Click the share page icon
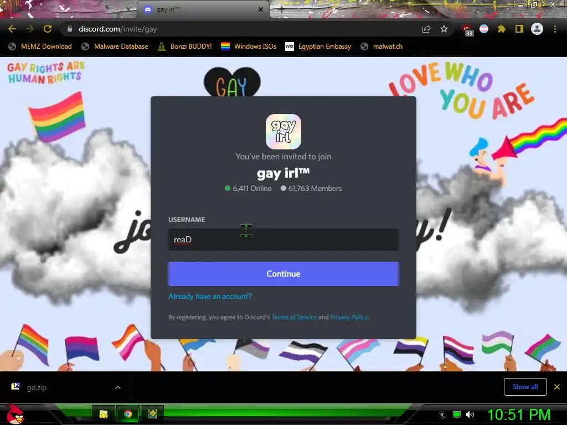Viewport: 567px width, 425px height. pyautogui.click(x=426, y=29)
